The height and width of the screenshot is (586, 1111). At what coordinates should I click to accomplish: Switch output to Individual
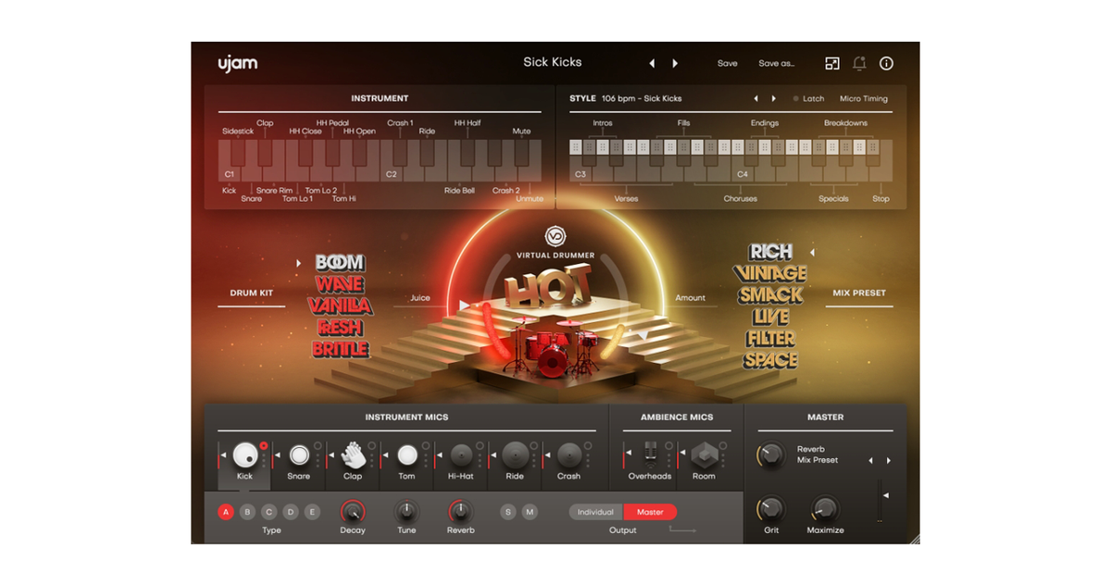595,512
